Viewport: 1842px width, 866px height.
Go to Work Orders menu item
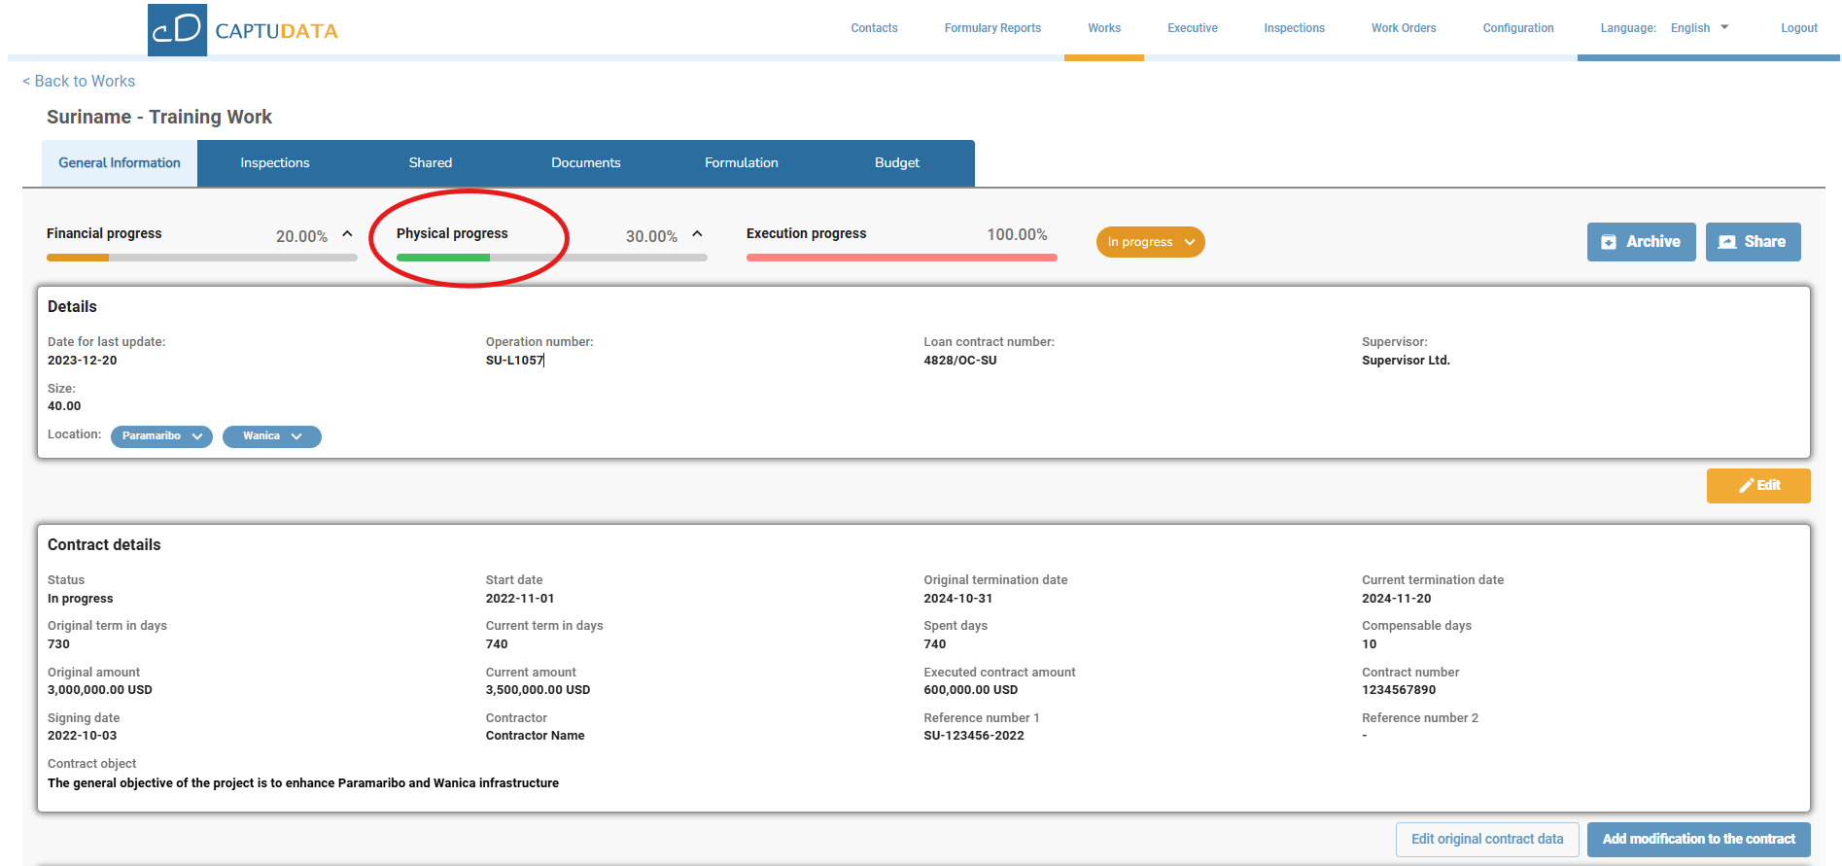1403,28
